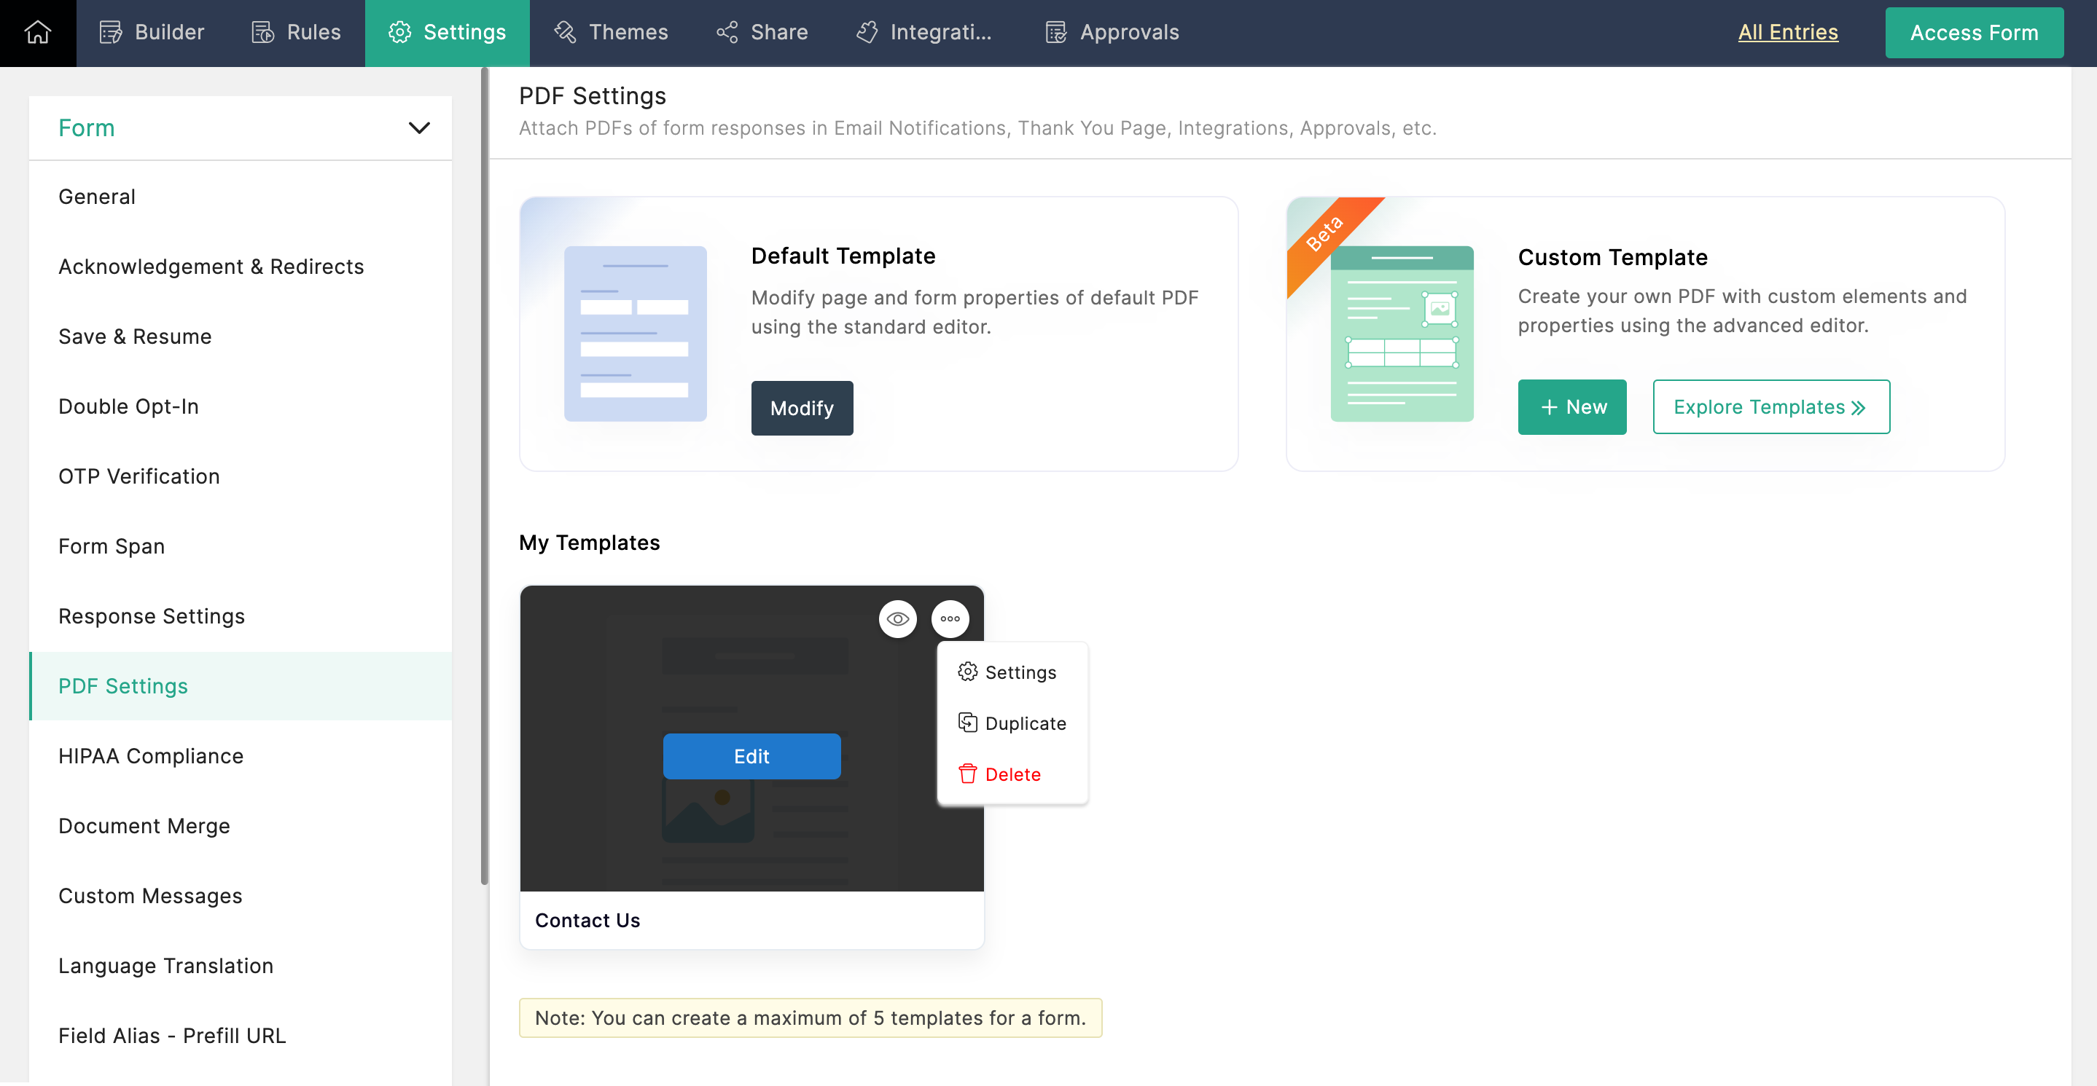Open the Integrations tab

(x=924, y=33)
